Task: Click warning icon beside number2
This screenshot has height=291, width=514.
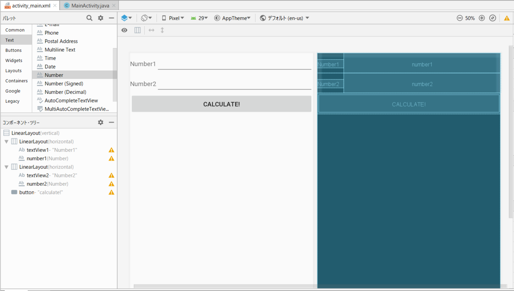Action: 111,184
